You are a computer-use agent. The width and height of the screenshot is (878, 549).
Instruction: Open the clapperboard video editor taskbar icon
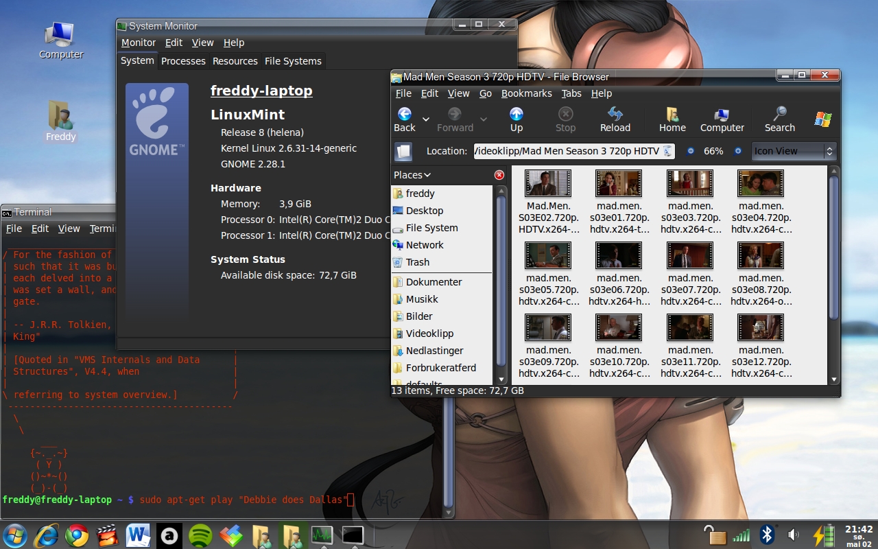pyautogui.click(x=107, y=535)
